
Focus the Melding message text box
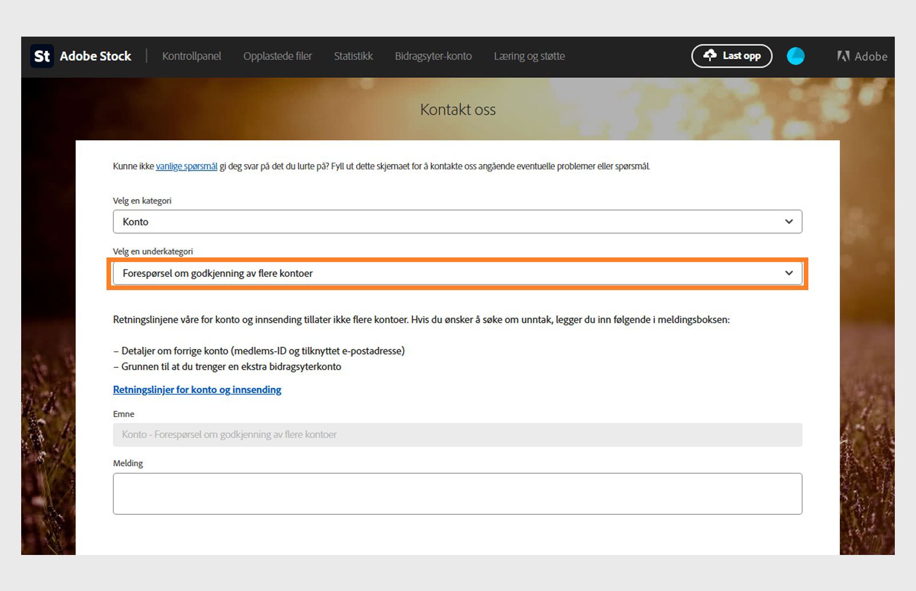click(457, 494)
